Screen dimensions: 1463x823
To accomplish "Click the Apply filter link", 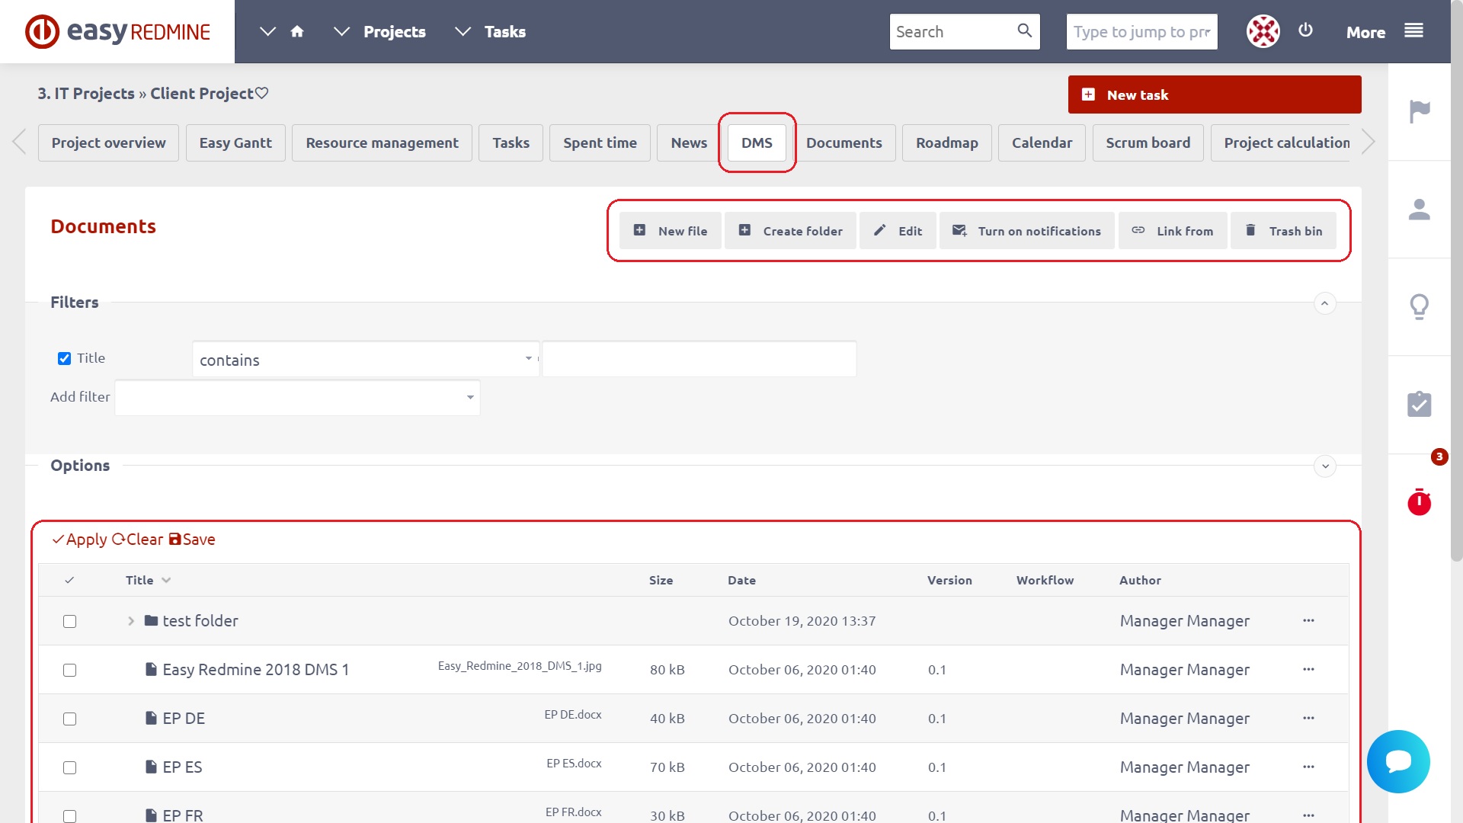I will point(79,540).
